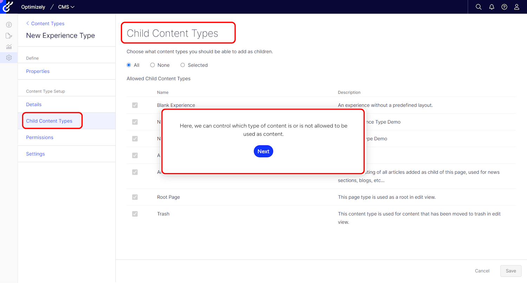The height and width of the screenshot is (283, 527).
Task: Open the dashboard gauge icon in sidebar
Action: (x=9, y=25)
